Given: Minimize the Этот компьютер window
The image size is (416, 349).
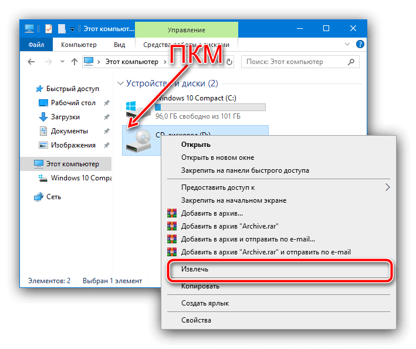Looking at the screenshot, I should (x=300, y=28).
